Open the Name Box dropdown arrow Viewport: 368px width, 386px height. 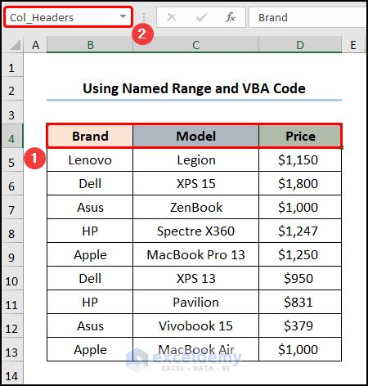pos(123,16)
